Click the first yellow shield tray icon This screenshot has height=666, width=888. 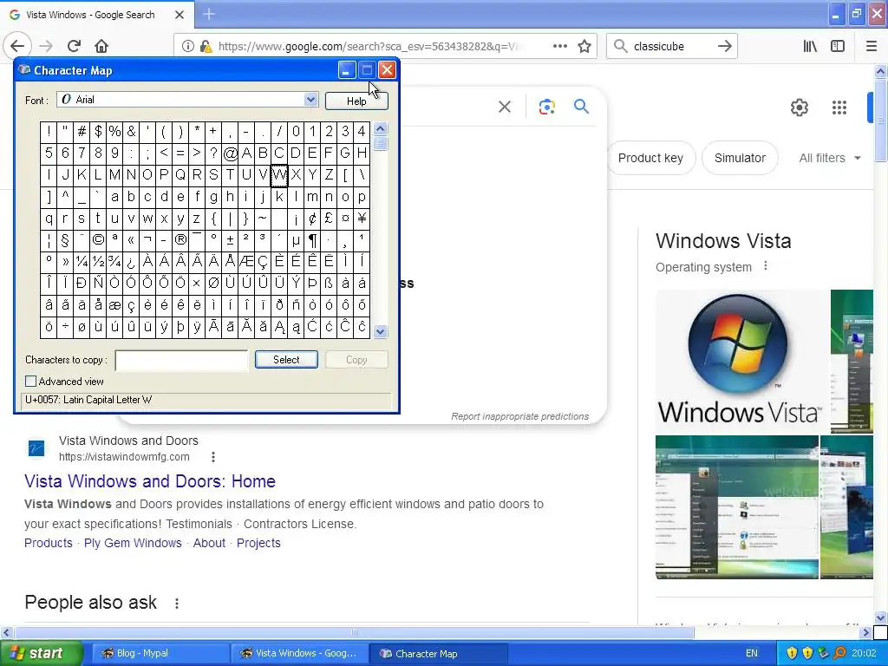[792, 653]
